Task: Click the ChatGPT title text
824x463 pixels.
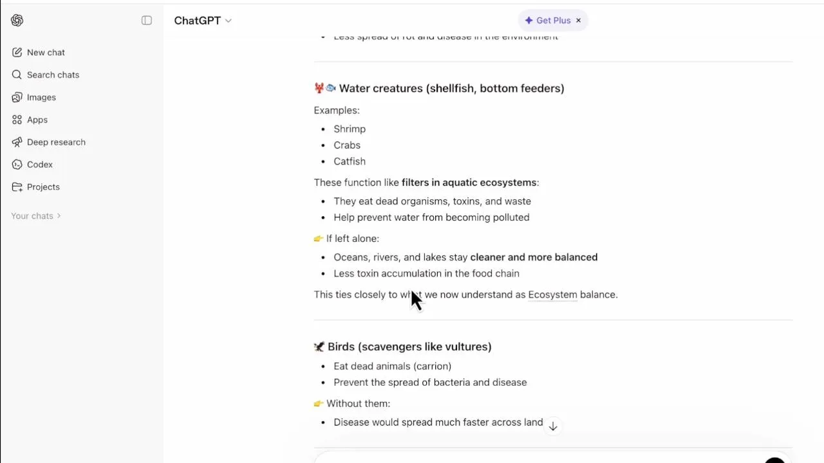Action: (197, 21)
